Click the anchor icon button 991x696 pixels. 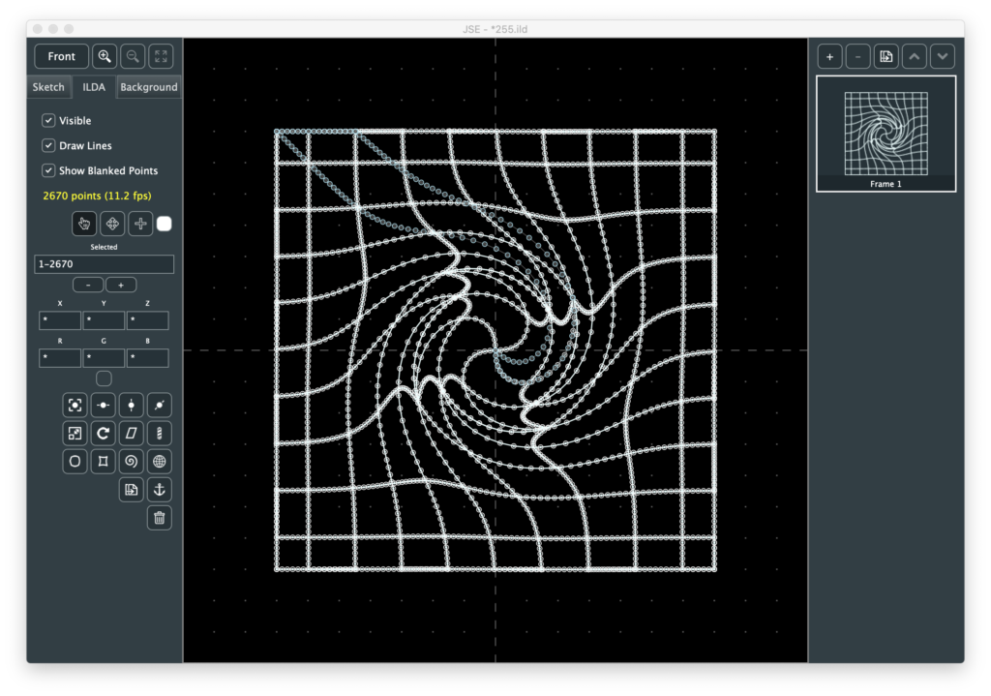[x=160, y=490]
